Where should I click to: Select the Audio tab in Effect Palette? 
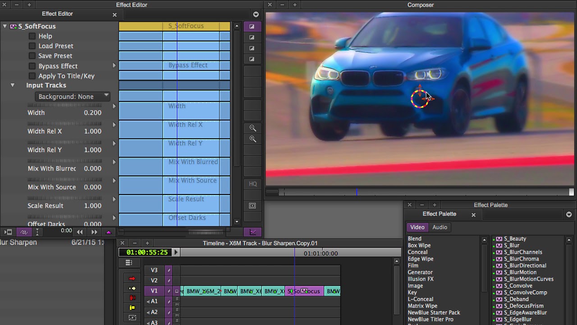[440, 227]
